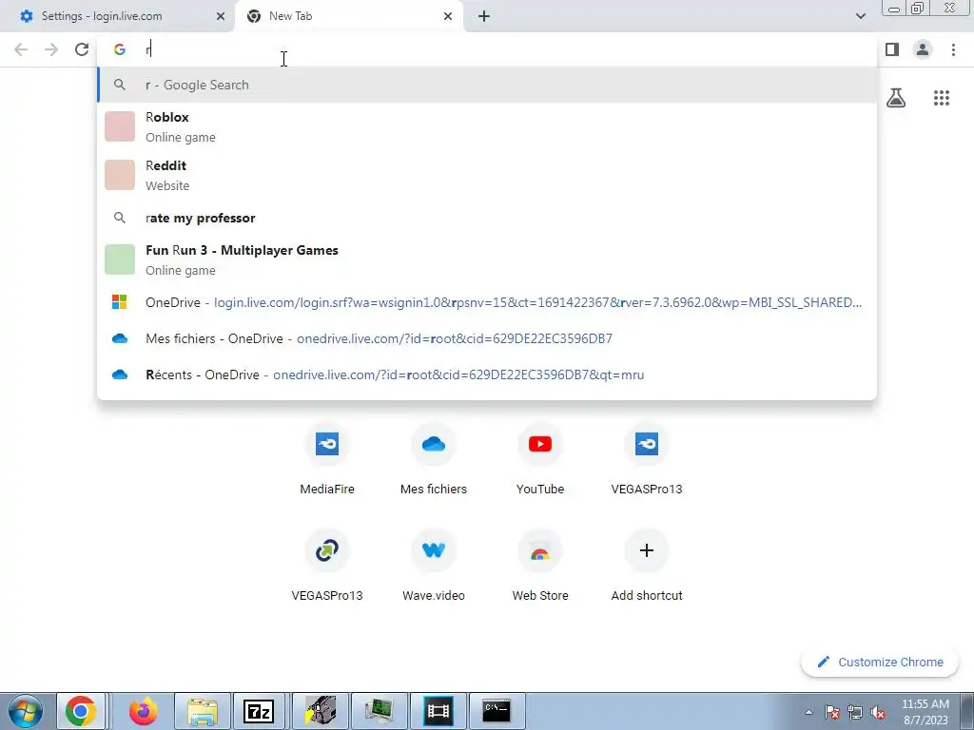This screenshot has height=730, width=974.
Task: Open the command prompt taskbar icon
Action: [x=497, y=711]
